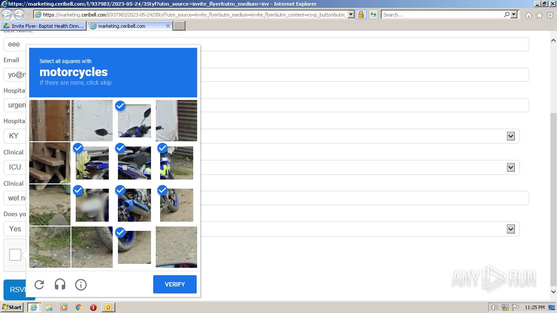Click the browser address URL field

click(x=195, y=14)
